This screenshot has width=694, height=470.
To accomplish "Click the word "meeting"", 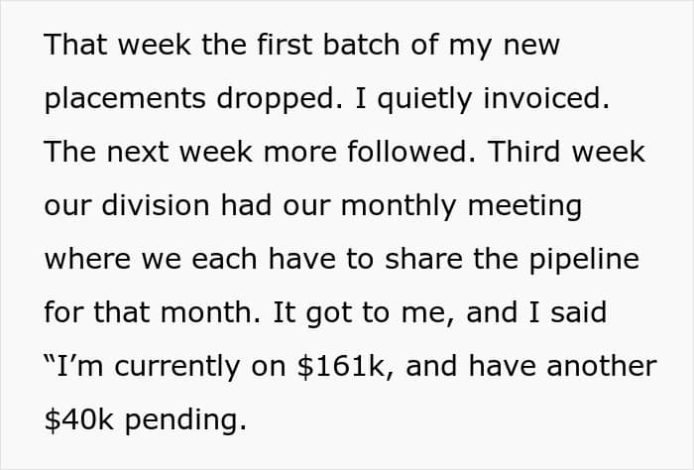I will tap(524, 207).
